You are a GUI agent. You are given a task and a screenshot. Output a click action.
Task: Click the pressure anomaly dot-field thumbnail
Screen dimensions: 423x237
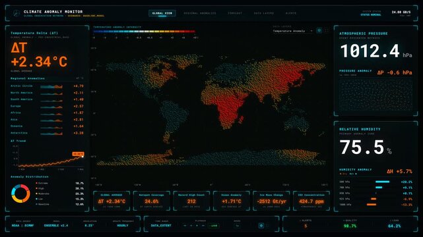coord(375,95)
